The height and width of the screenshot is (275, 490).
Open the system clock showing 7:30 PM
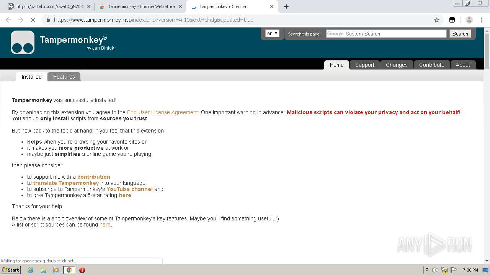click(x=470, y=270)
